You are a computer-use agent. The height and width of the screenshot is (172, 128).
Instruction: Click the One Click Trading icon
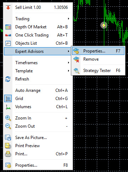click(8, 35)
